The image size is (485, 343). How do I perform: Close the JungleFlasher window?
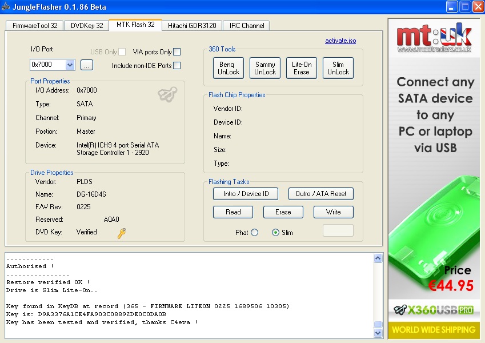point(478,6)
